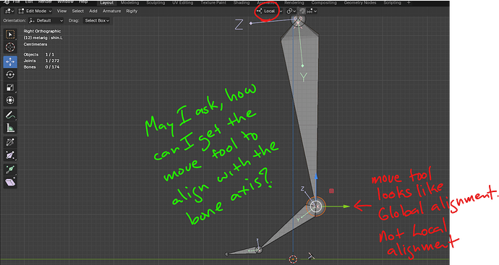Click the 'Right Orthographic' view label
This screenshot has height=265, width=499.
pyautogui.click(x=42, y=31)
